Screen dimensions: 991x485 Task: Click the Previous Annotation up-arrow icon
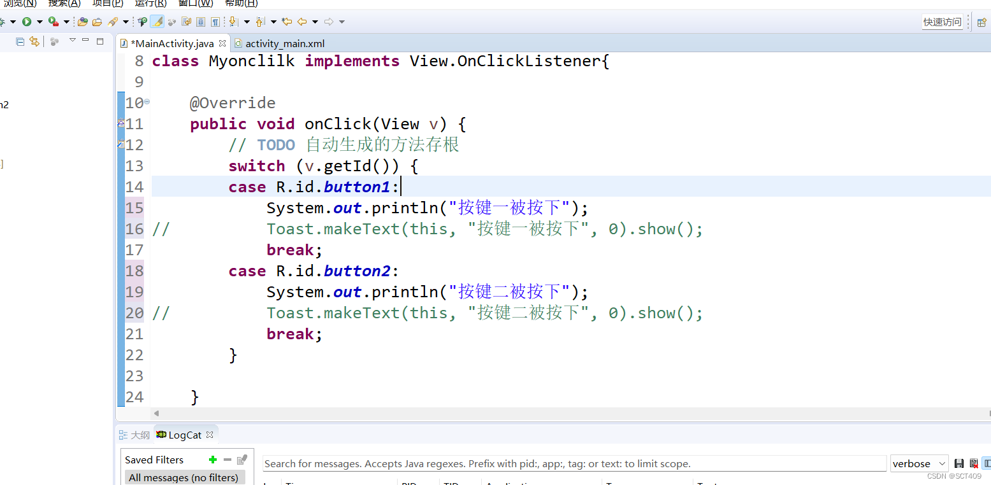tap(259, 22)
